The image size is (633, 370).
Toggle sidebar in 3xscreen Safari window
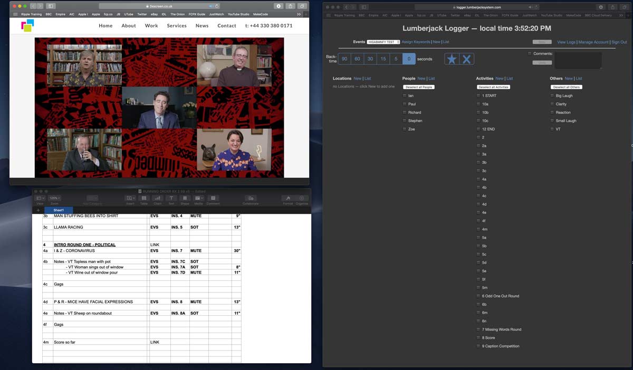[51, 6]
